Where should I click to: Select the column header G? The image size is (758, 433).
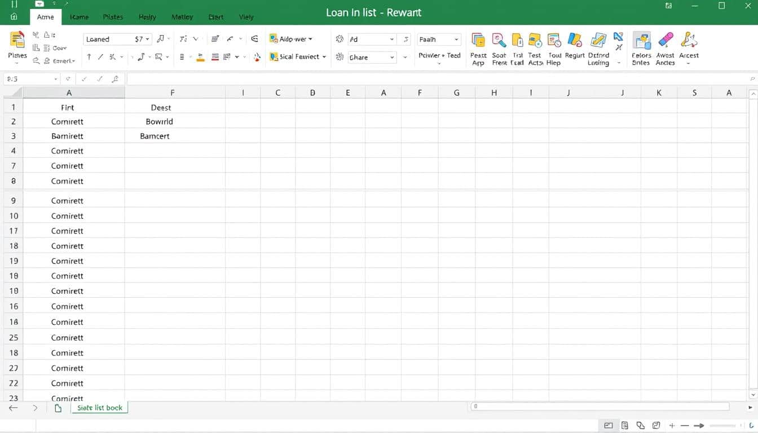point(457,93)
